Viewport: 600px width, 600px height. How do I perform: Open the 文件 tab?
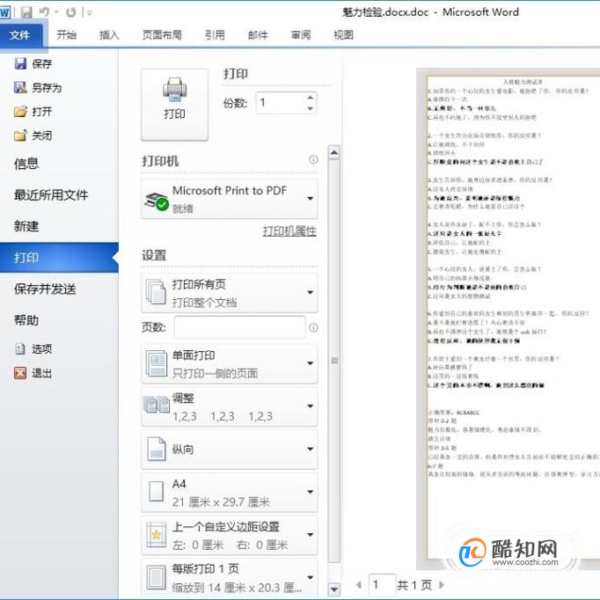21,35
